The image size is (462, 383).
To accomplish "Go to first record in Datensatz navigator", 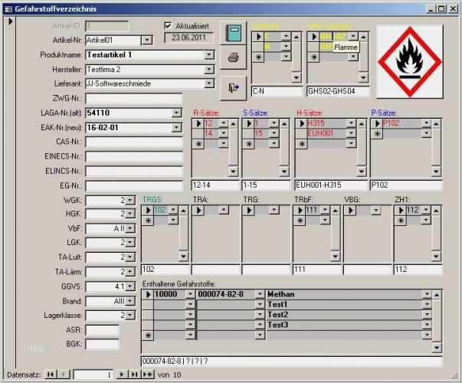I will [51, 375].
